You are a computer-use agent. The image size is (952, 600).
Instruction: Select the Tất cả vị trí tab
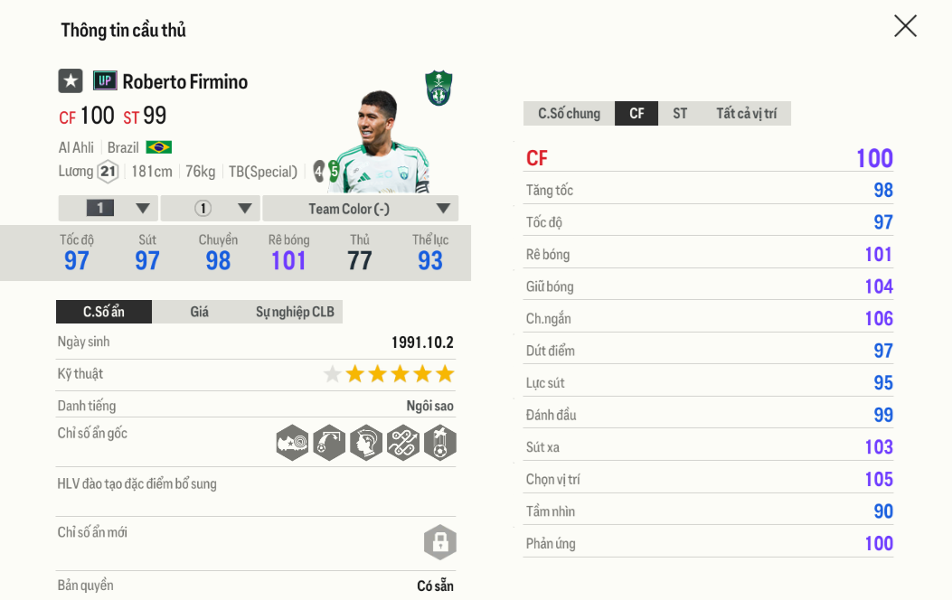pos(746,114)
